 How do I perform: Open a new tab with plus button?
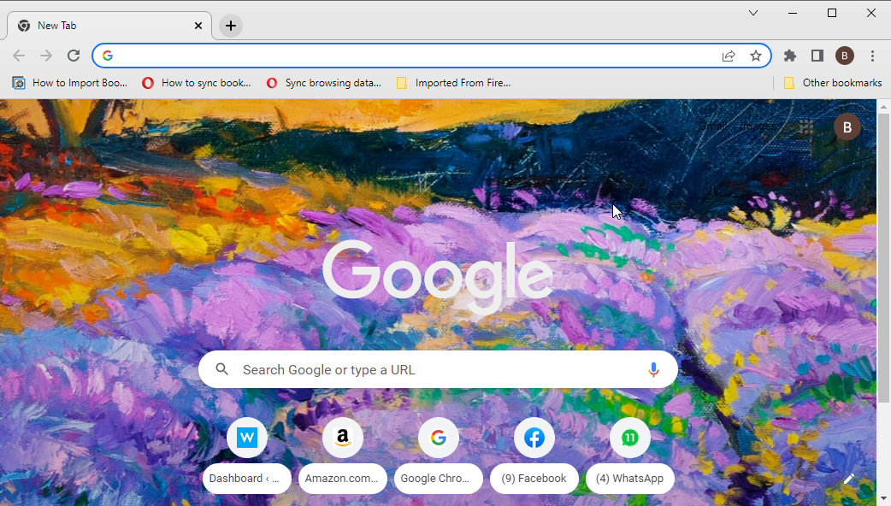(x=231, y=26)
